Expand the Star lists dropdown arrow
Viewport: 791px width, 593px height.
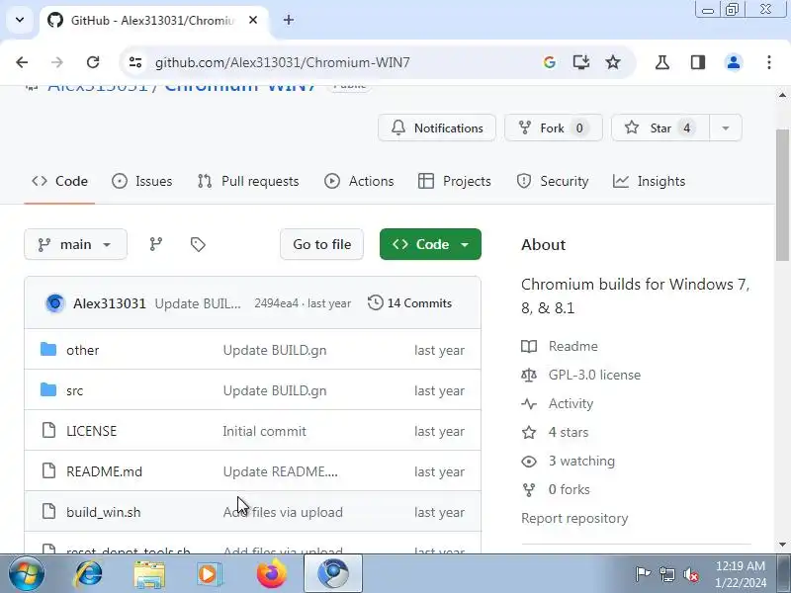click(726, 128)
